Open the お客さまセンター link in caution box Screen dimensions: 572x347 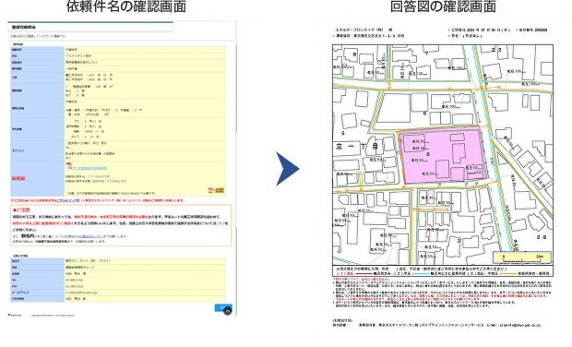(91, 236)
